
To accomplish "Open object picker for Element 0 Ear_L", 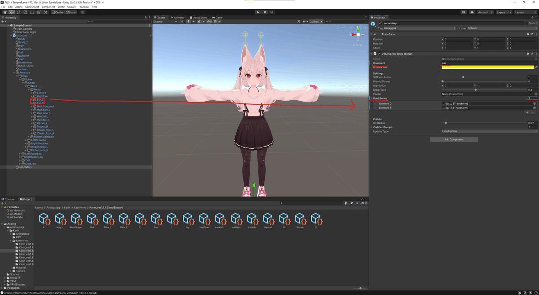I will [535, 103].
